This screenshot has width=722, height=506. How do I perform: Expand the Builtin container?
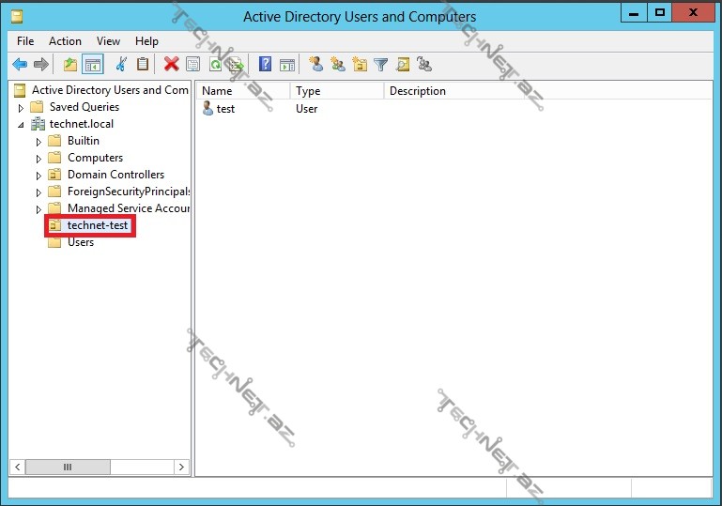pyautogui.click(x=39, y=142)
